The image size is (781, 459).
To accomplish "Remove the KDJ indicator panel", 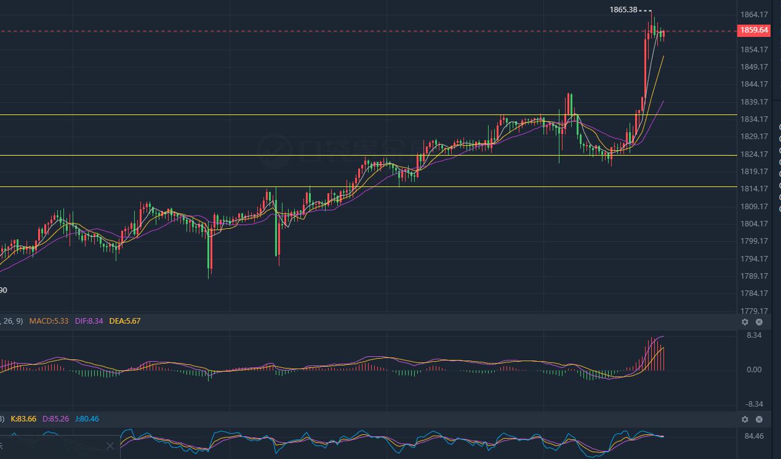I will [x=759, y=419].
